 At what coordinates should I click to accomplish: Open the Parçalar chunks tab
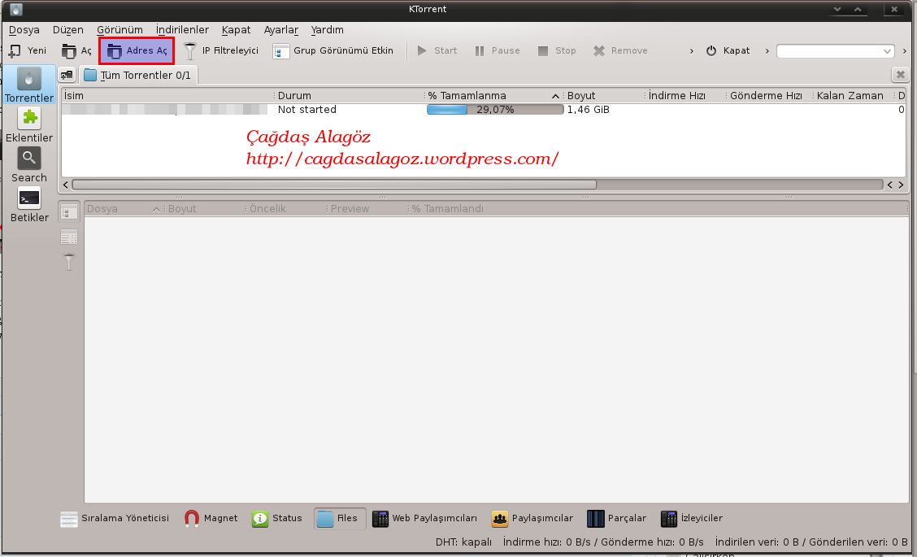coord(617,519)
